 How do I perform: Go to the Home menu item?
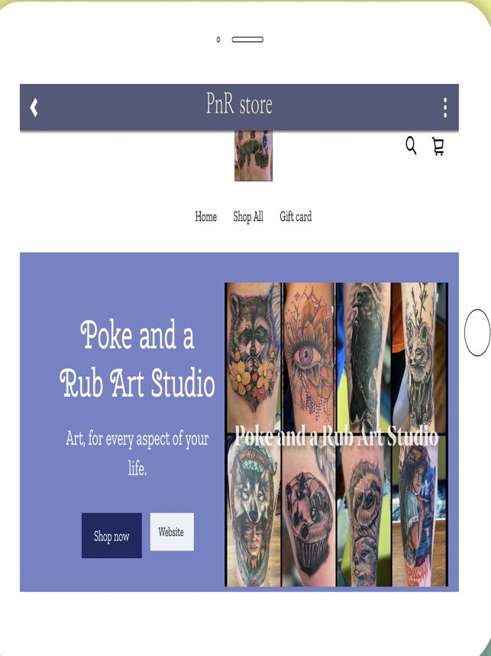[x=206, y=216]
